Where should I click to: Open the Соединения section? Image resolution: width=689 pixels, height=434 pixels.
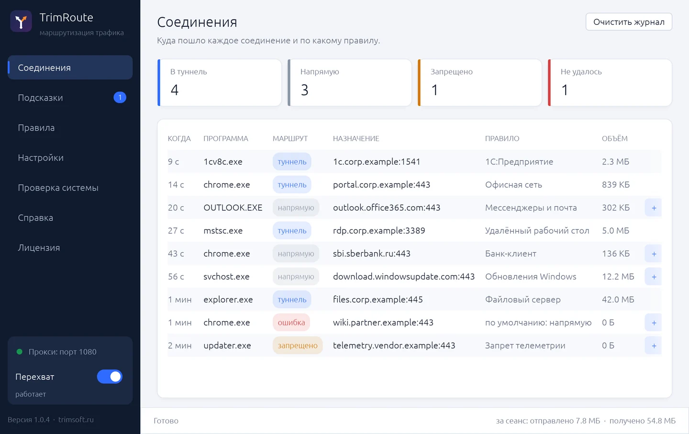(x=70, y=67)
